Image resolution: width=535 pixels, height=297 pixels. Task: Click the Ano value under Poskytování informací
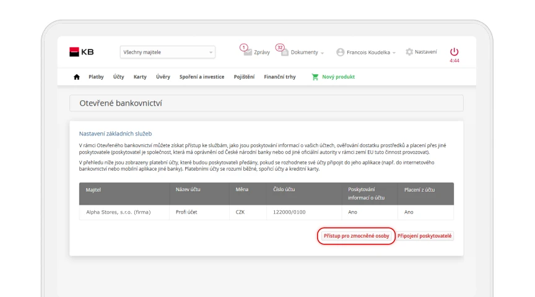tap(352, 212)
